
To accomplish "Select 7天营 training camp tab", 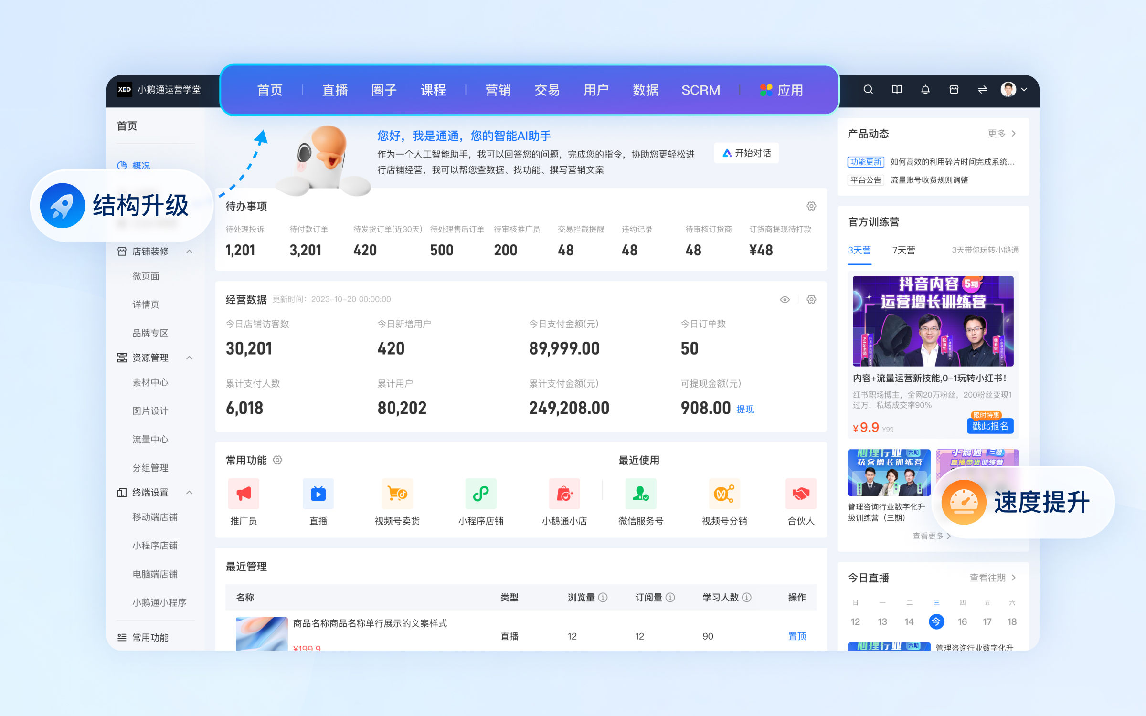I will (902, 248).
